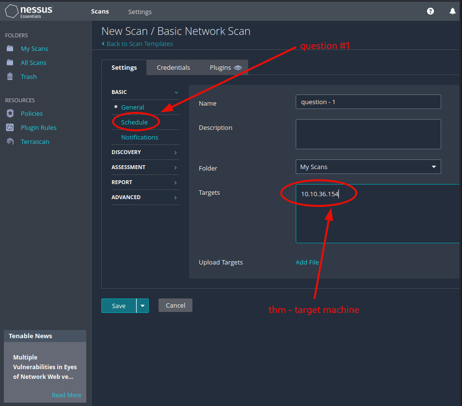This screenshot has height=406, width=462.
Task: Click the Plugin Rules icon
Action: click(x=10, y=127)
